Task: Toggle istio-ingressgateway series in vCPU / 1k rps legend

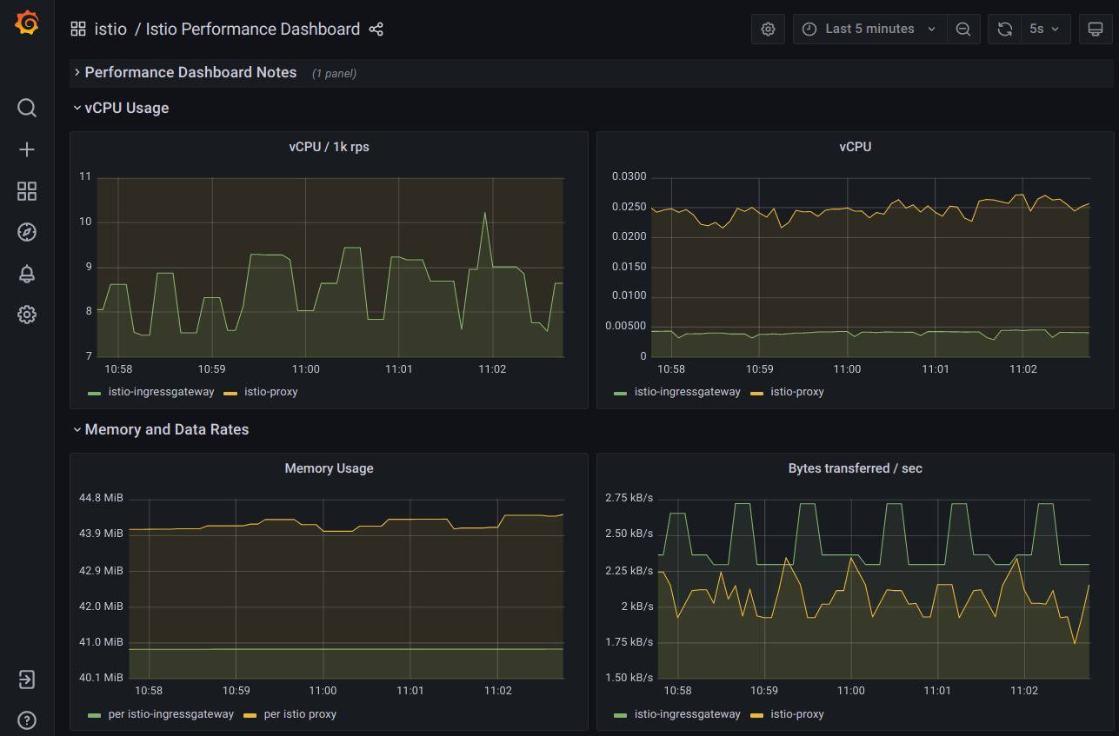Action: point(161,392)
